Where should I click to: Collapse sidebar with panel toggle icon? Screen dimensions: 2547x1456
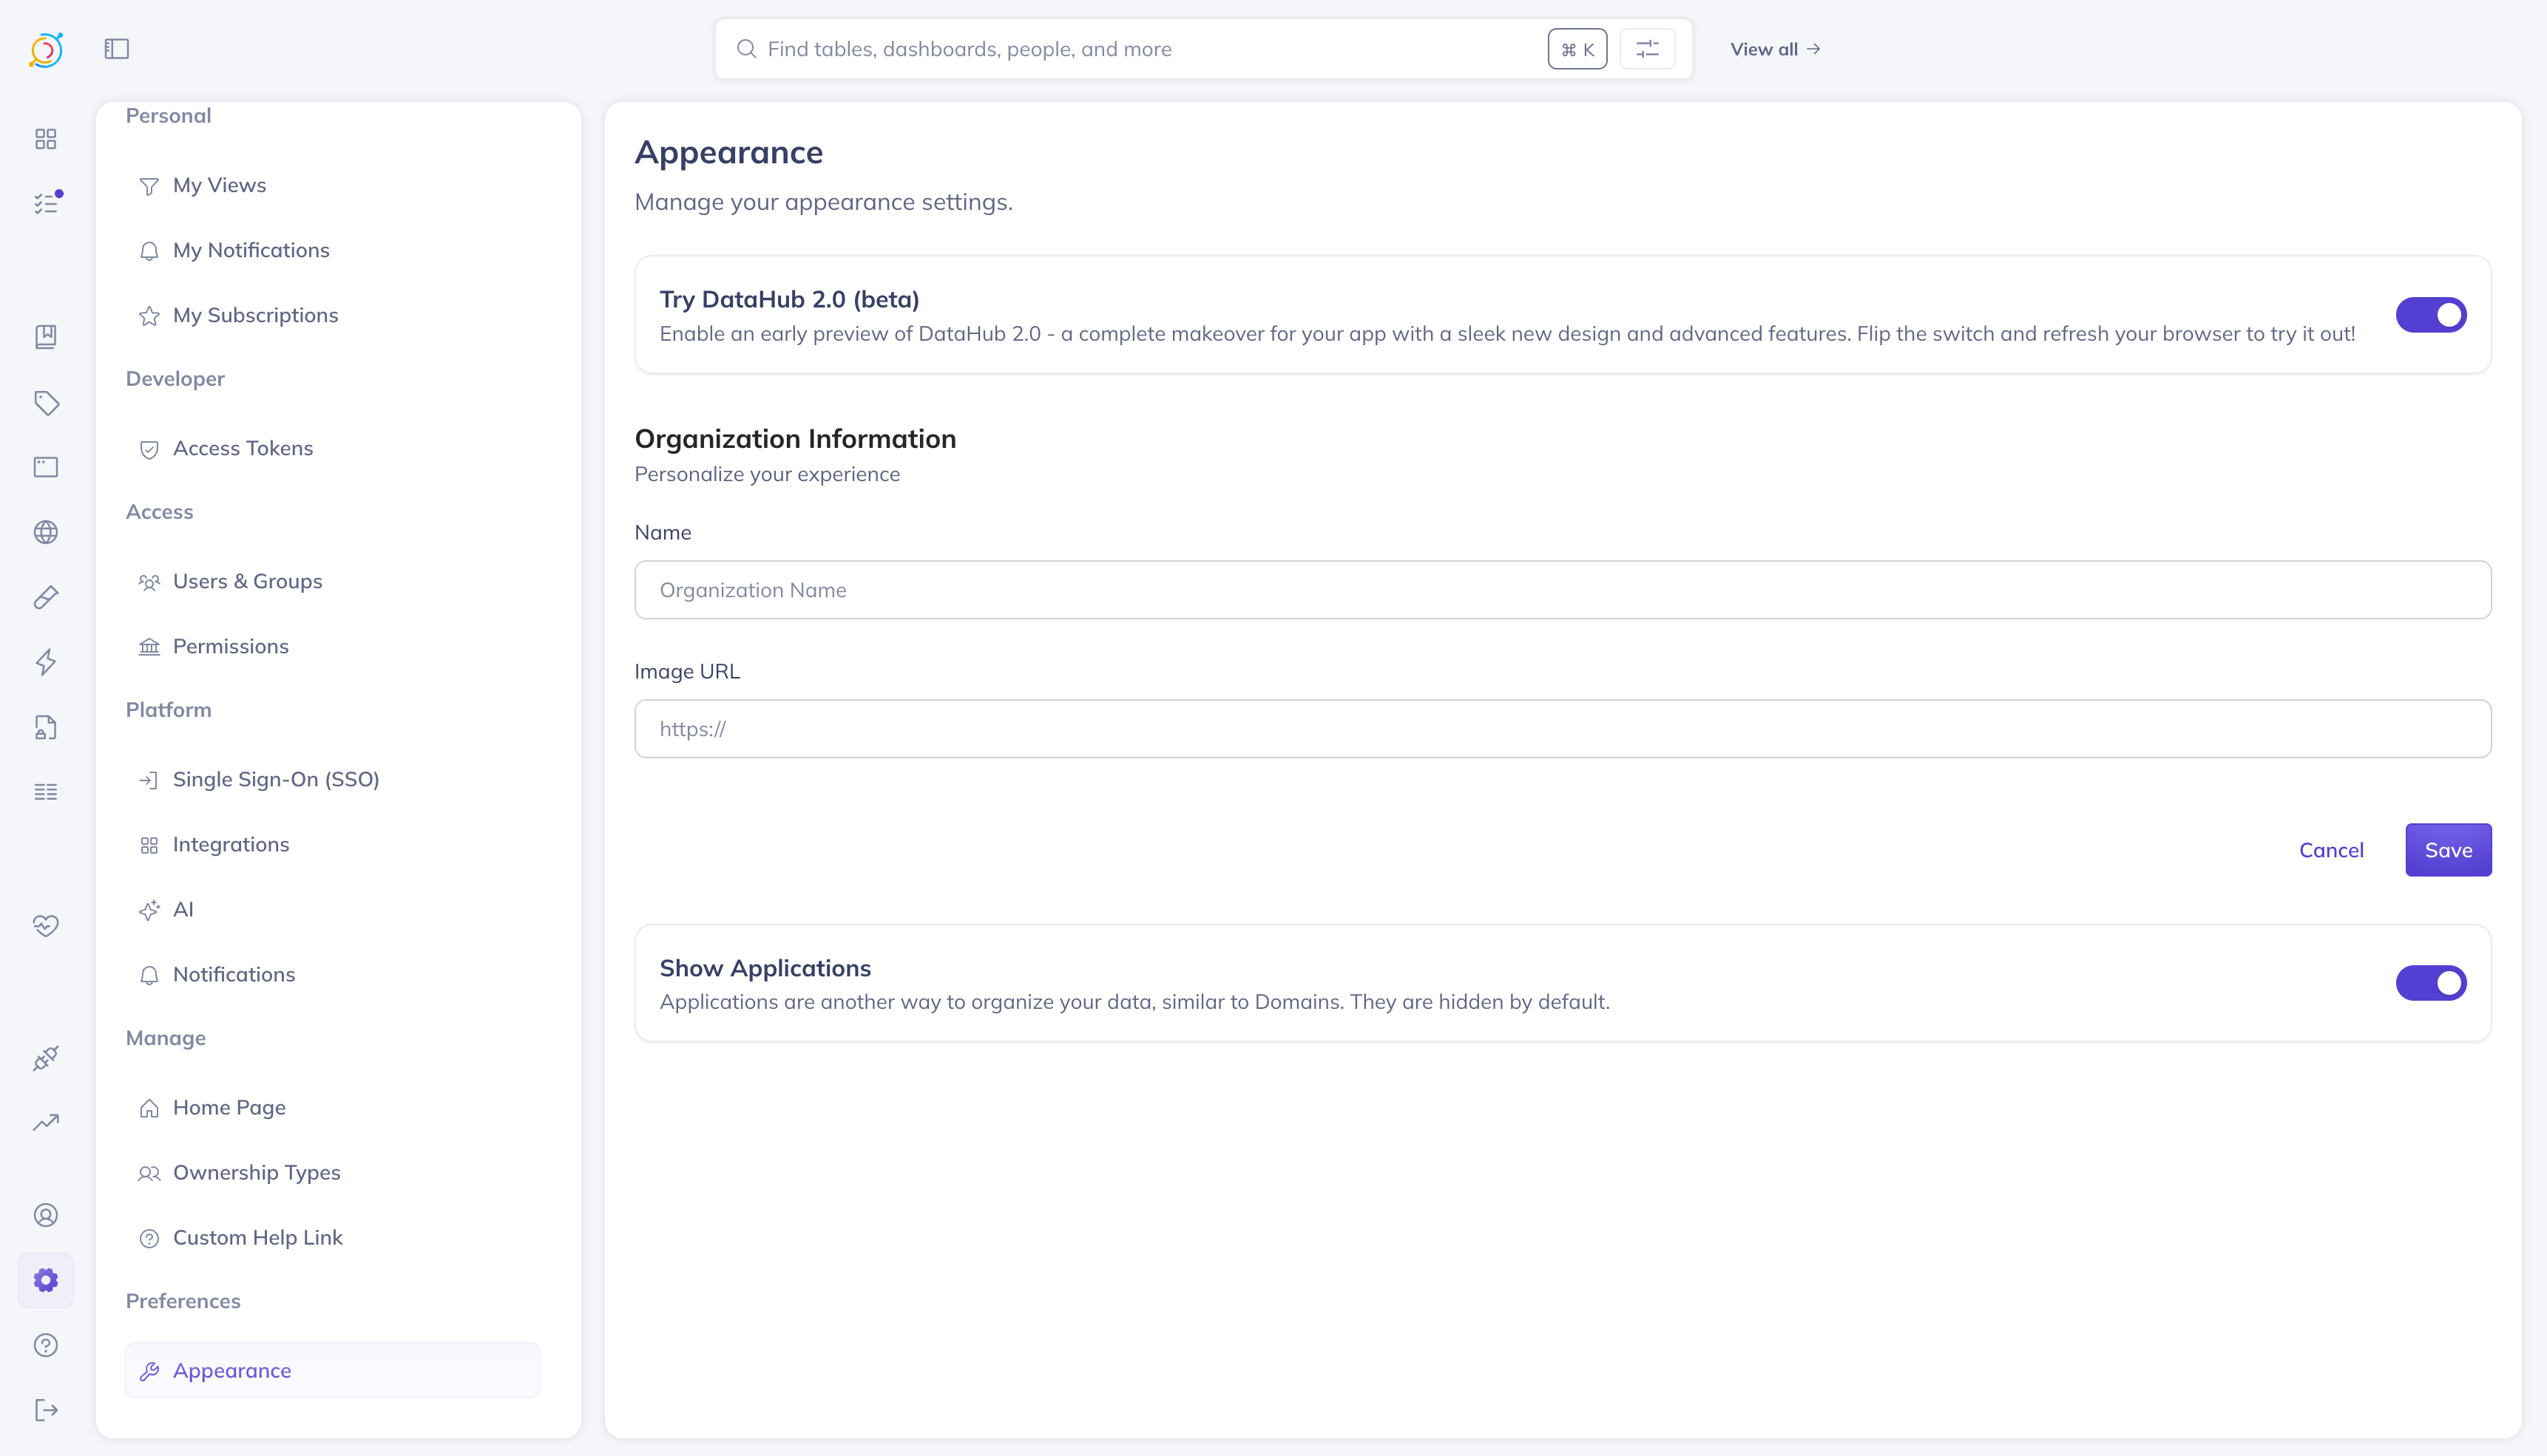click(117, 49)
